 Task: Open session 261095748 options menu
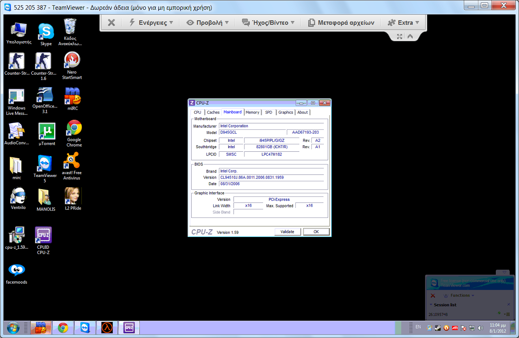click(507, 314)
